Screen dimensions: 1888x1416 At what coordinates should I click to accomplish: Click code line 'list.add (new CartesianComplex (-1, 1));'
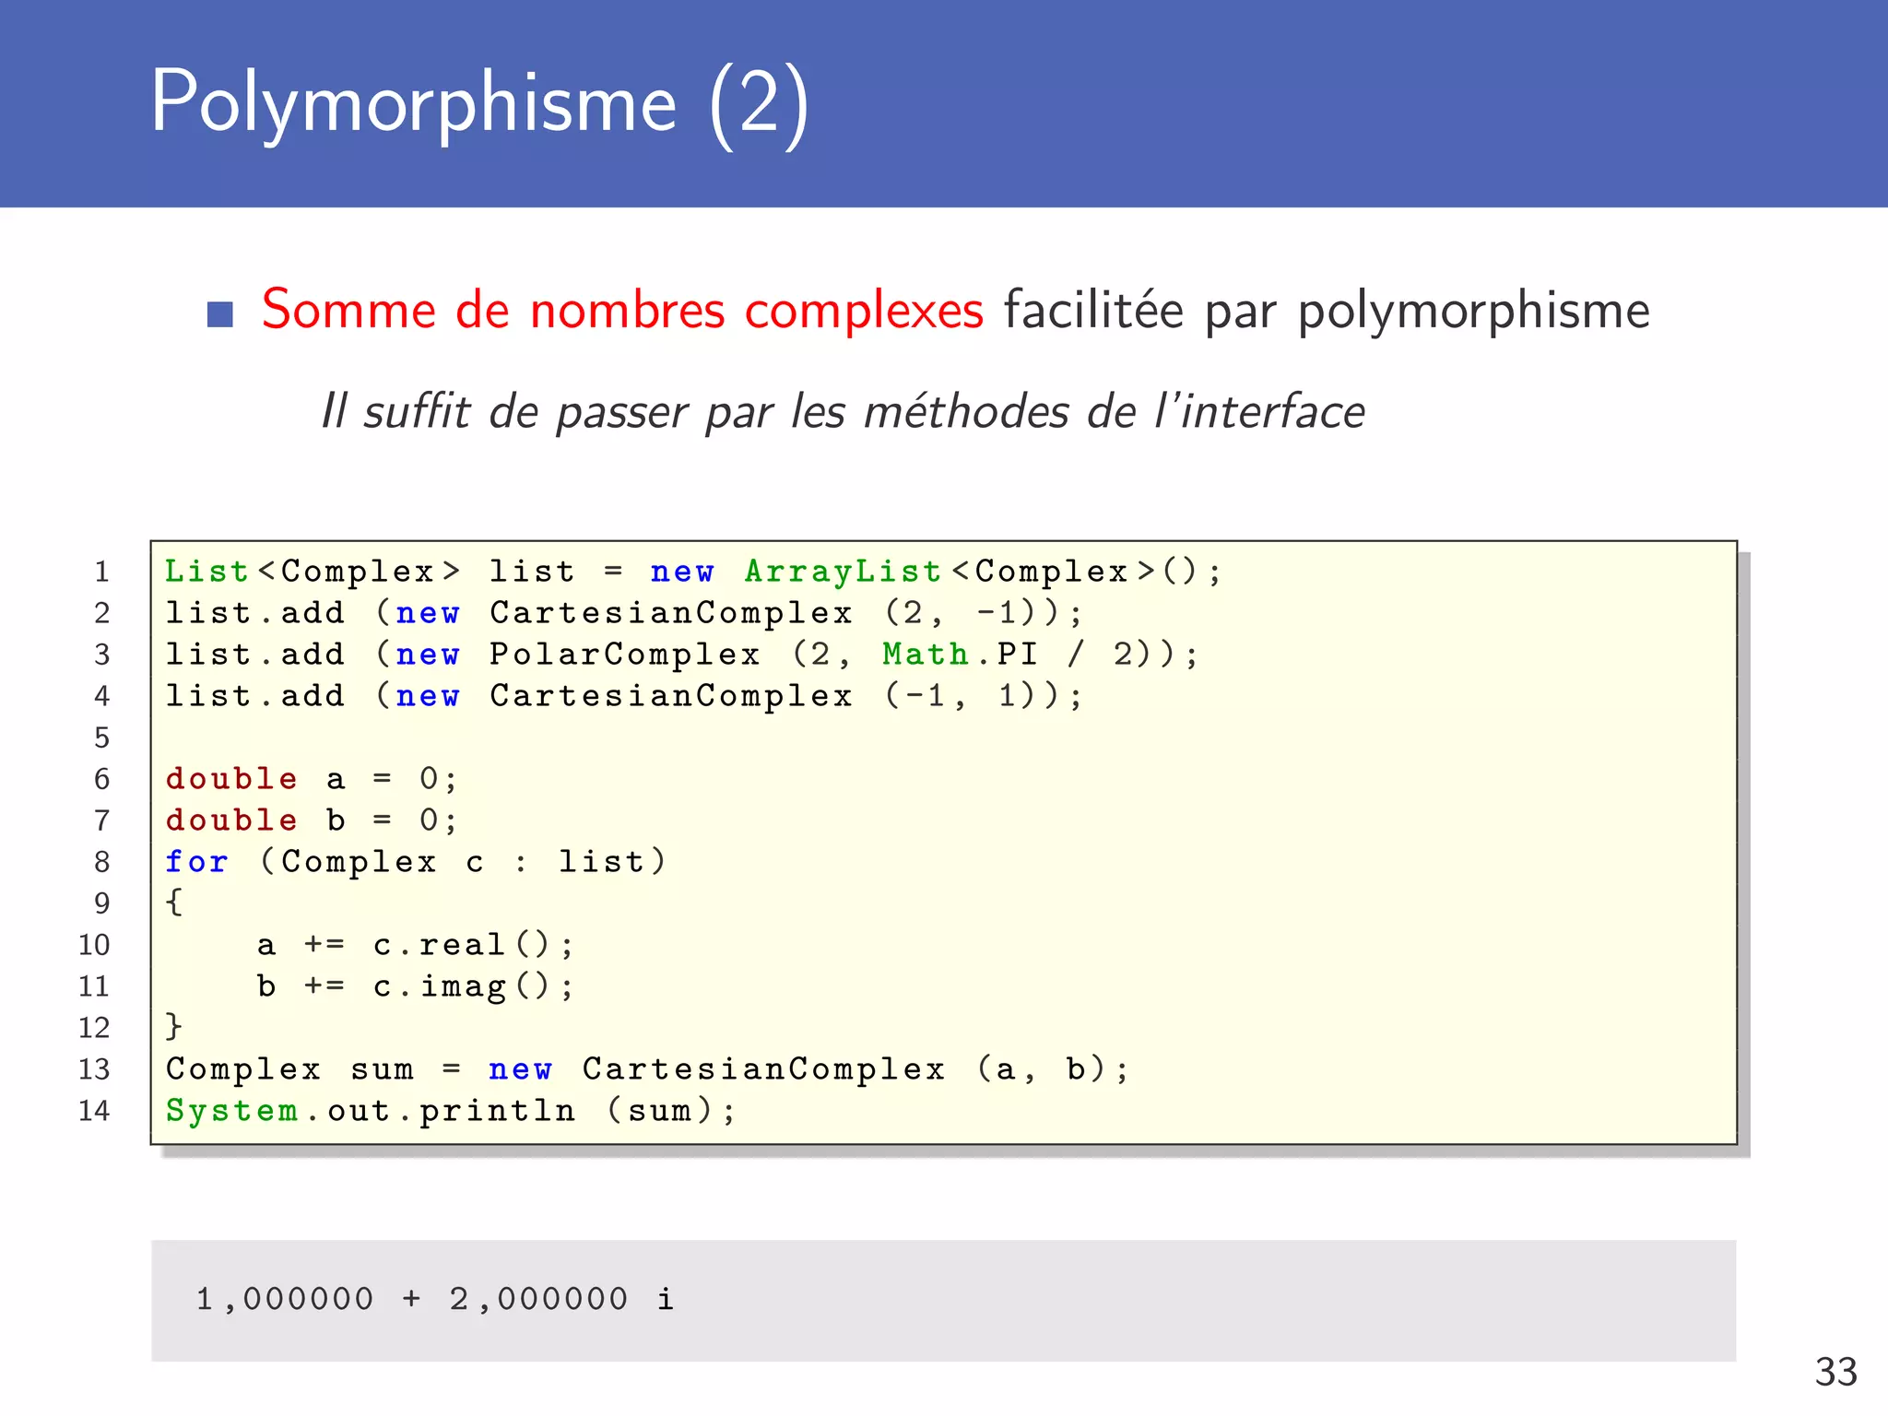pyautogui.click(x=624, y=696)
